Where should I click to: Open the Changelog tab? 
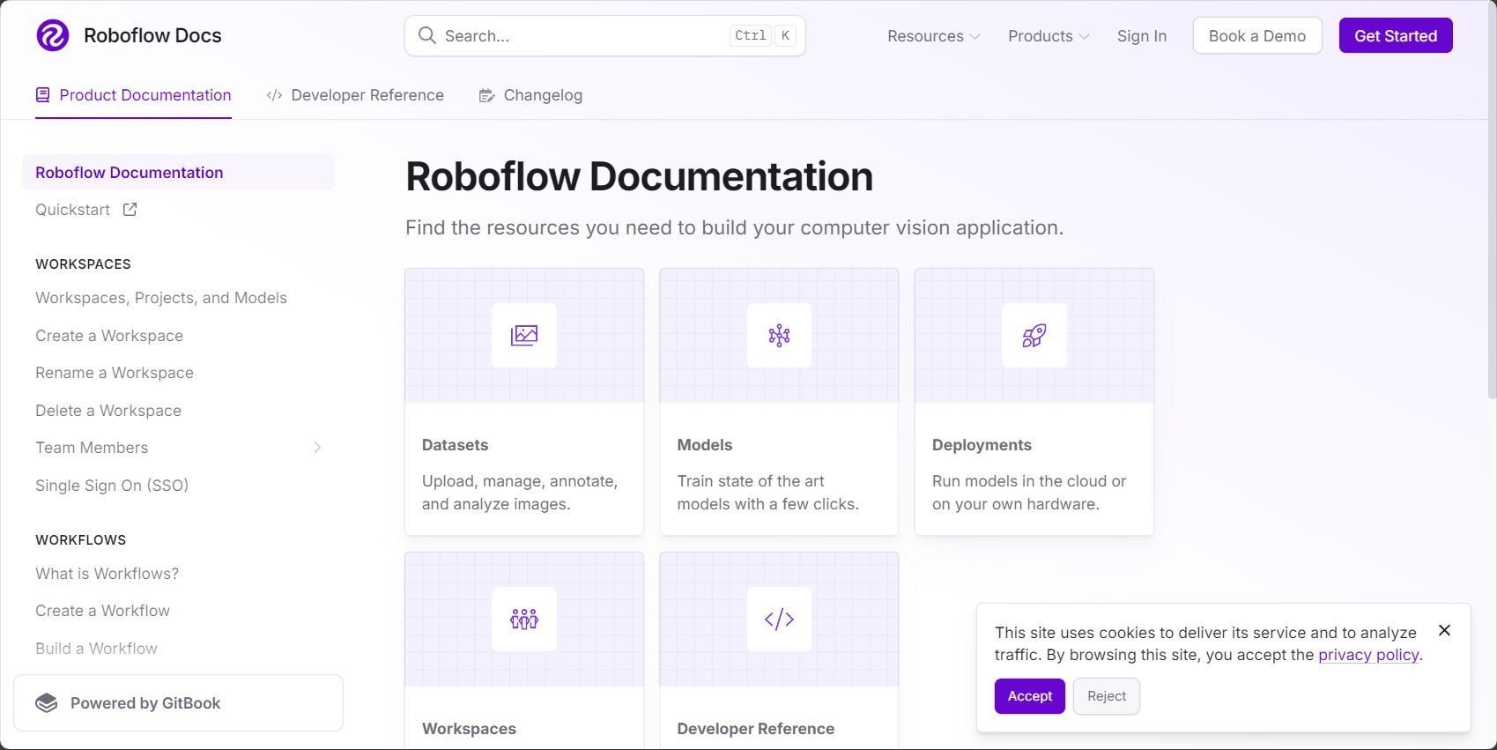click(530, 95)
